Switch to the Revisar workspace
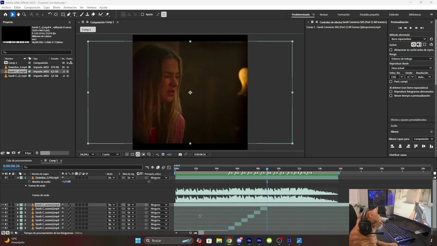This screenshot has height=246, width=437. pyautogui.click(x=324, y=15)
